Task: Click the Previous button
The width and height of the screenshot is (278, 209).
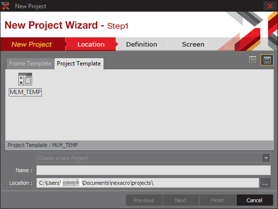Action: (144, 200)
